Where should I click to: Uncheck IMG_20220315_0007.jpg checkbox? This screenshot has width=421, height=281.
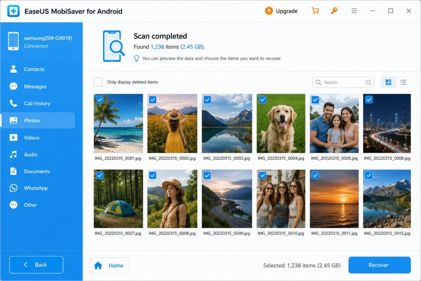pyautogui.click(x=99, y=175)
